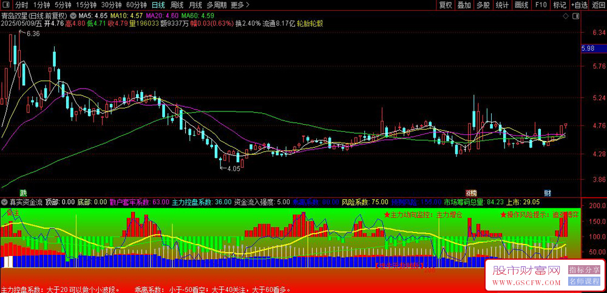Click the 4.05 low price label
This screenshot has height=293, width=607.
(x=234, y=168)
